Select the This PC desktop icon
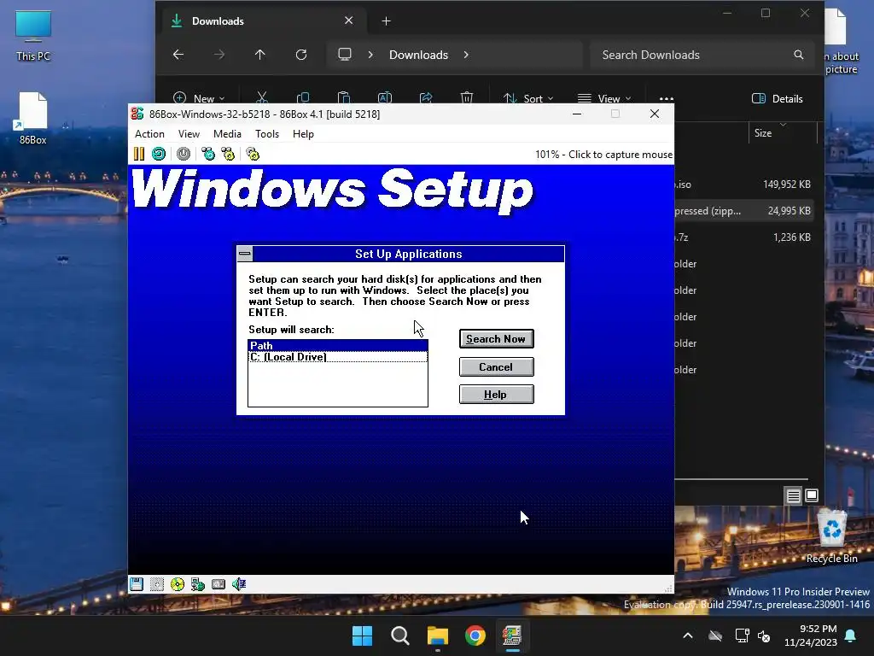Screen dimensions: 874x656 [33, 36]
